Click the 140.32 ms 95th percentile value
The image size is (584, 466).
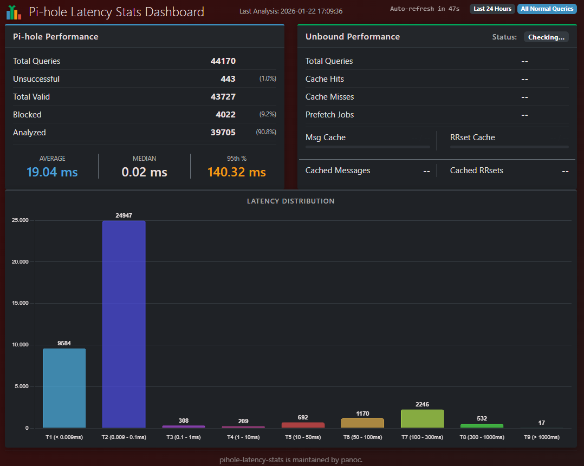coord(236,172)
